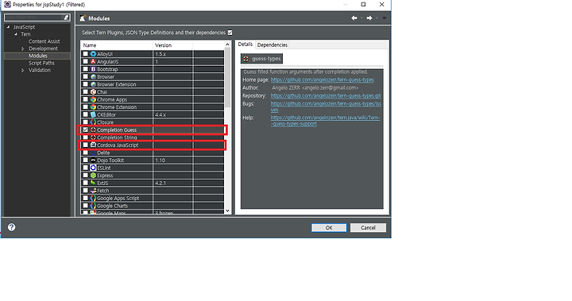This screenshot has height=301, width=572.
Task: Open help via question mark icon
Action: [x=12, y=227]
